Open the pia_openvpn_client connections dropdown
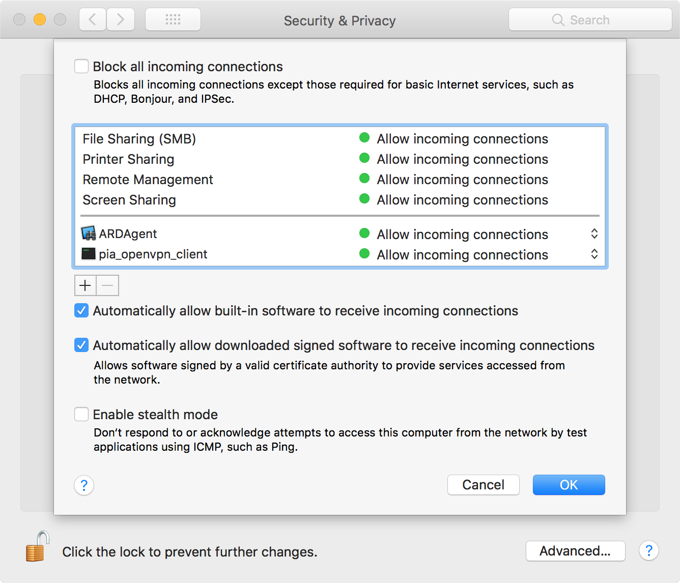The width and height of the screenshot is (680, 583). coord(594,254)
